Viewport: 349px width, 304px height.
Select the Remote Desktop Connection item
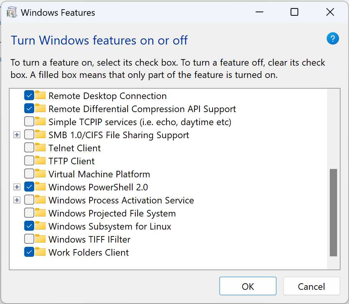pyautogui.click(x=108, y=96)
